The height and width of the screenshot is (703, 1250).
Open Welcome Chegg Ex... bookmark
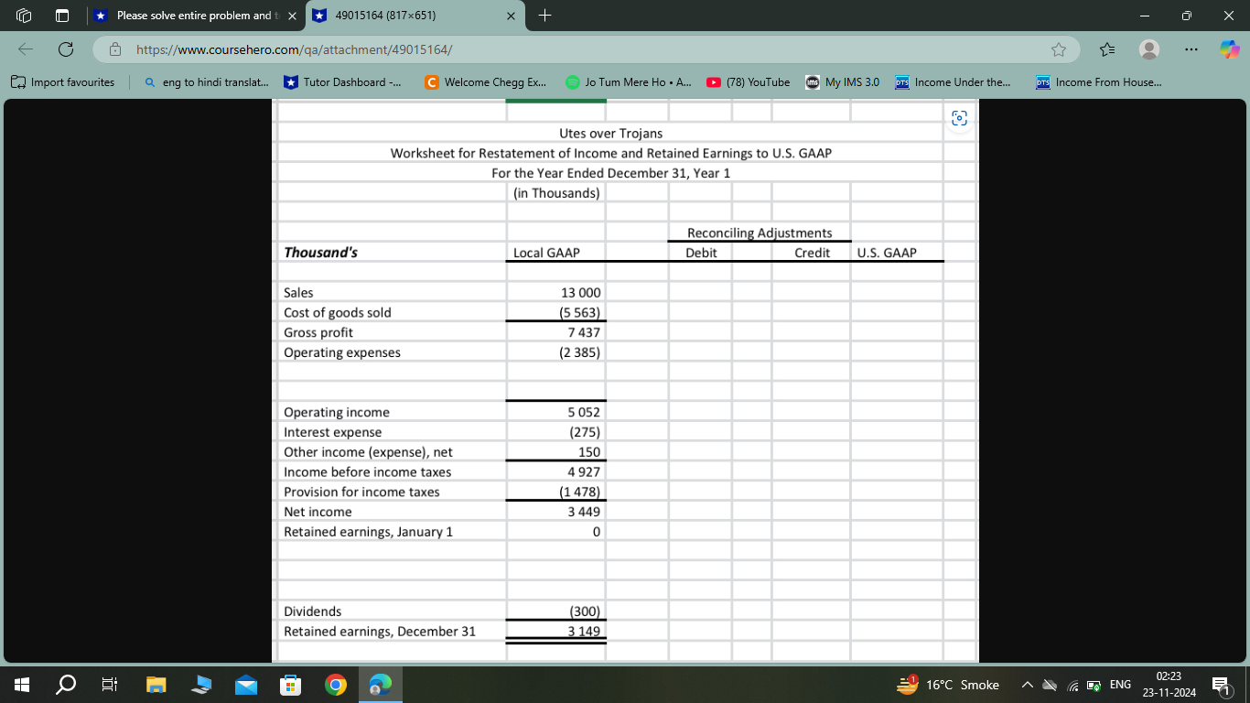click(486, 82)
